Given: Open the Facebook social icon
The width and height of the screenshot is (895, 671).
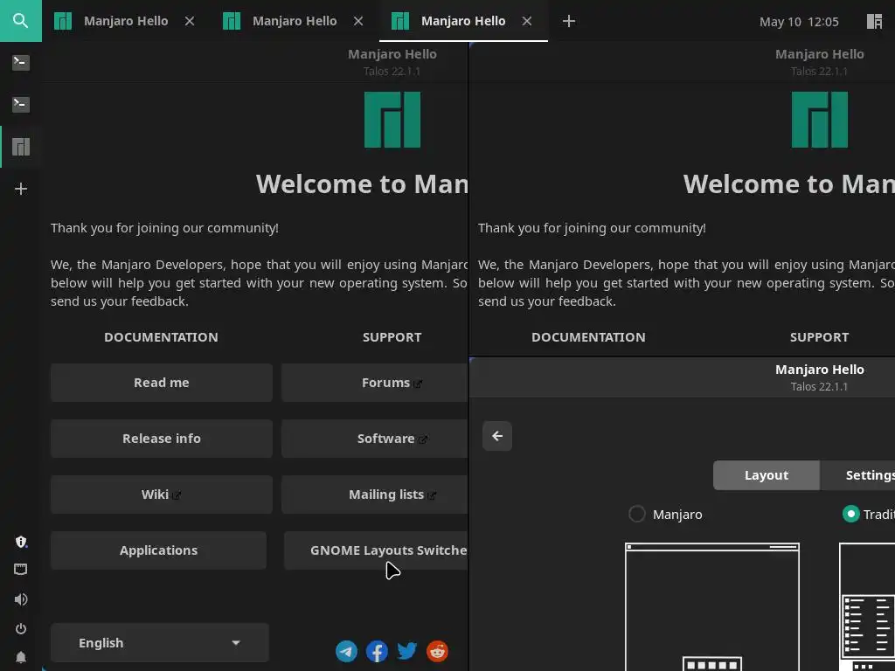Looking at the screenshot, I should point(377,651).
